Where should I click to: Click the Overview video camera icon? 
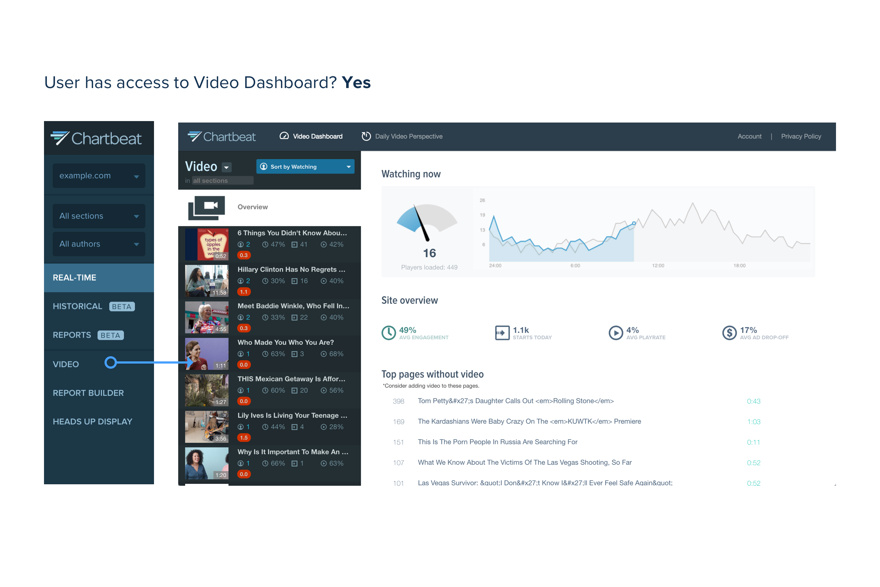click(x=206, y=207)
